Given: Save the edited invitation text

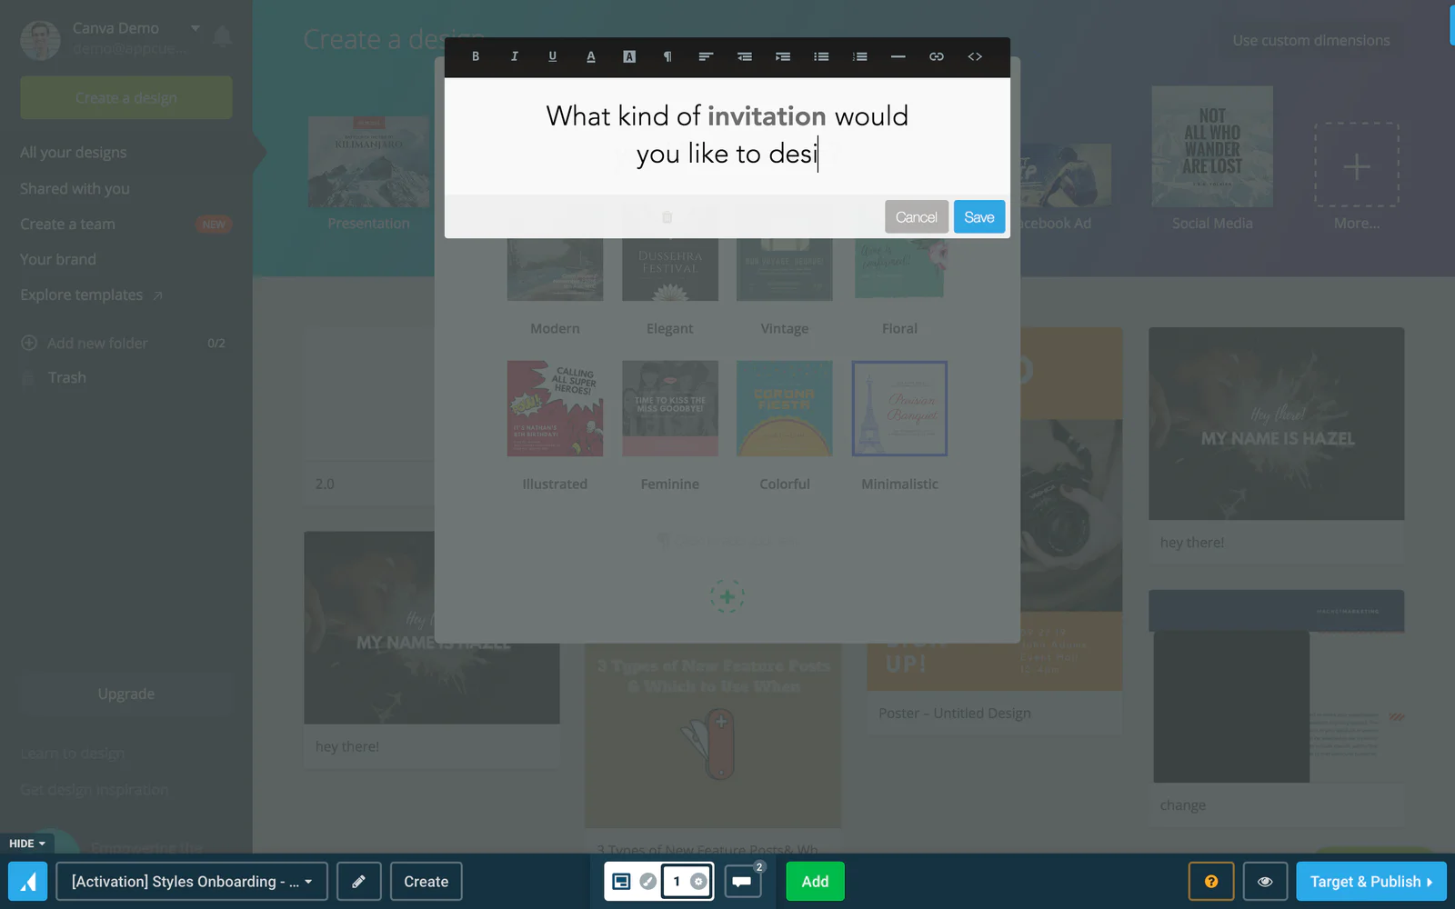Looking at the screenshot, I should coord(979,217).
